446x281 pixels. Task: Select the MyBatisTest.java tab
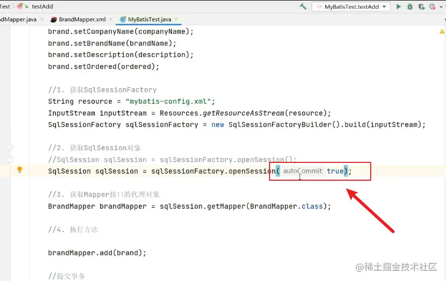(x=150, y=19)
